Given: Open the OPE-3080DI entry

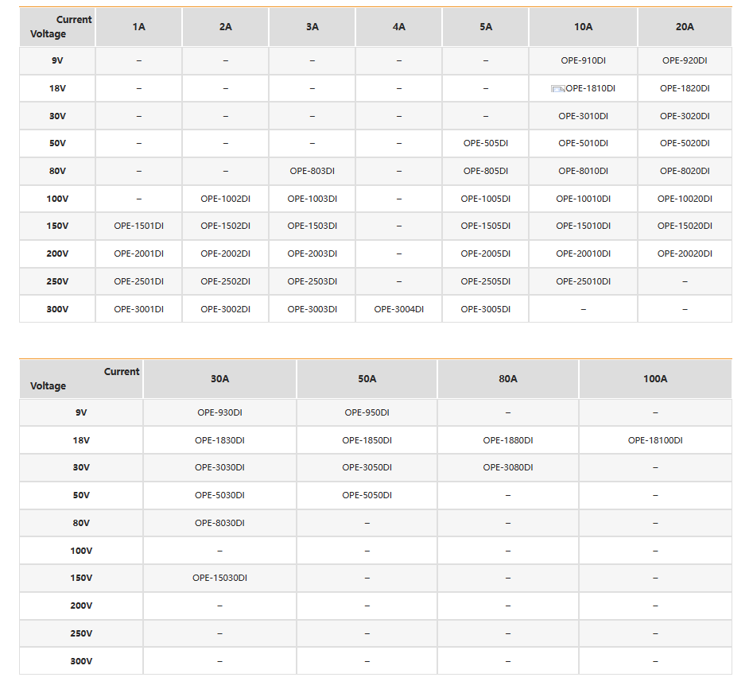Looking at the screenshot, I should tap(507, 467).
